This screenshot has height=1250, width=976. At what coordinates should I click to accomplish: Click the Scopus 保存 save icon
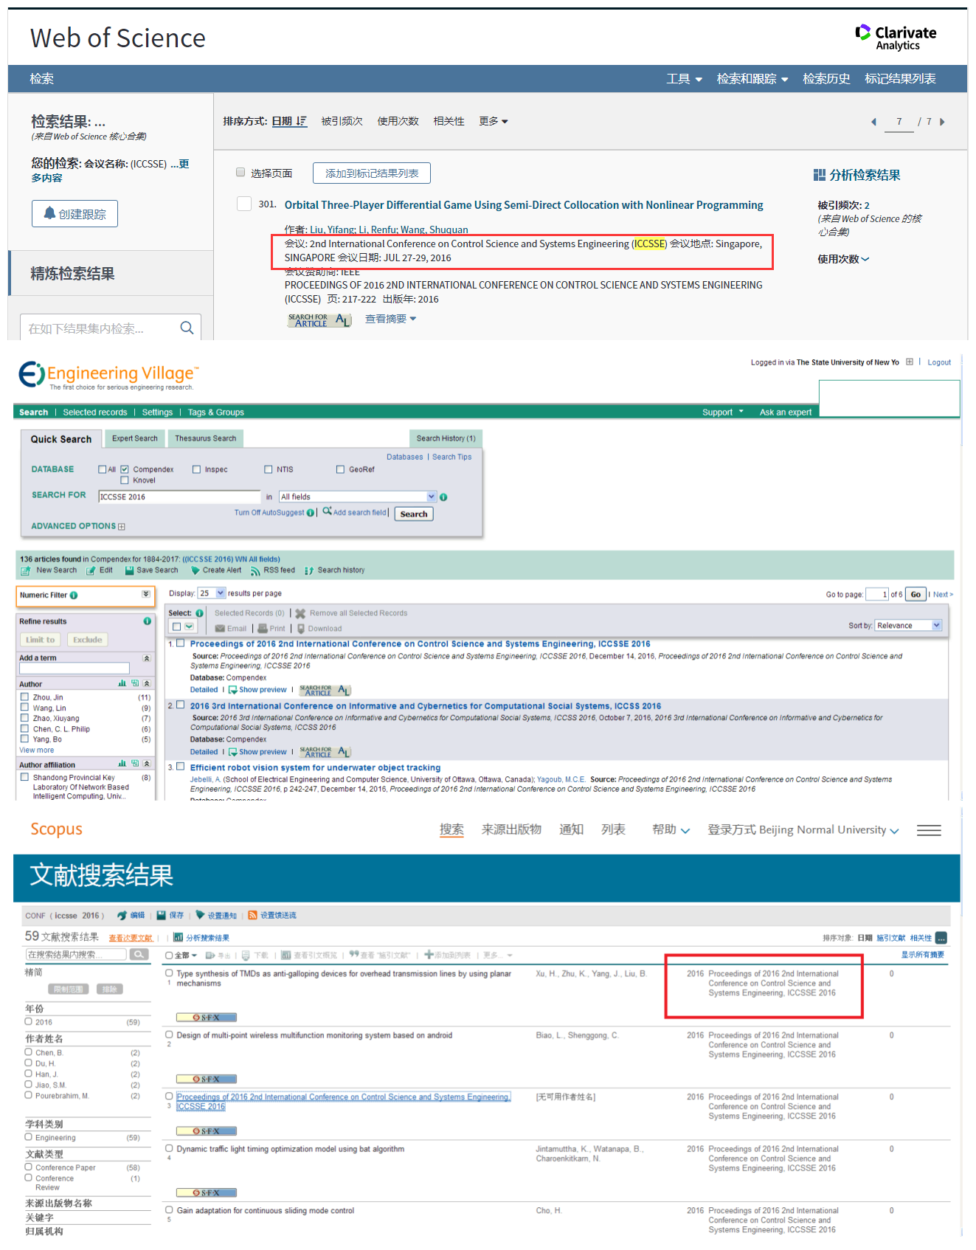pyautogui.click(x=161, y=915)
